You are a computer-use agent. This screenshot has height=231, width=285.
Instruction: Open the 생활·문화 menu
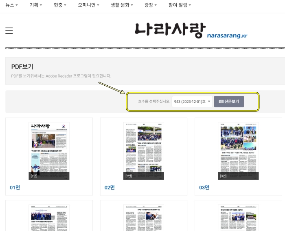pyautogui.click(x=122, y=5)
